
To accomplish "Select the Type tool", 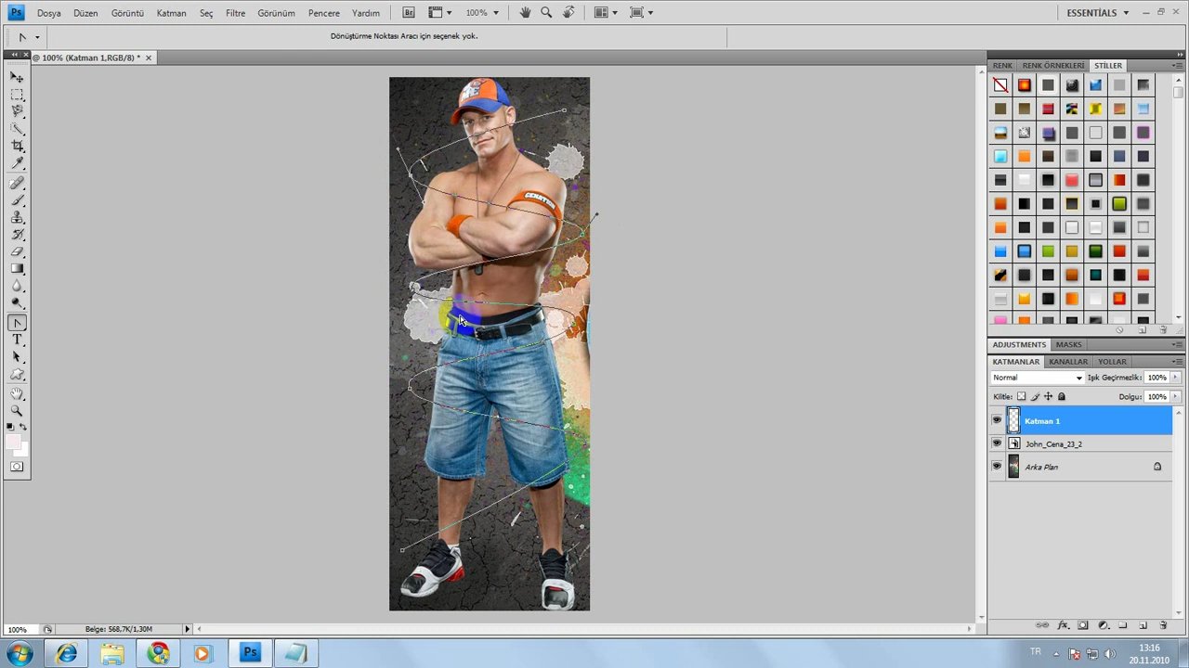I will 17,340.
